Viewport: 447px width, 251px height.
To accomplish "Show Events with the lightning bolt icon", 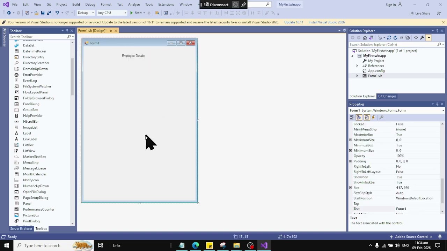I will click(373, 117).
